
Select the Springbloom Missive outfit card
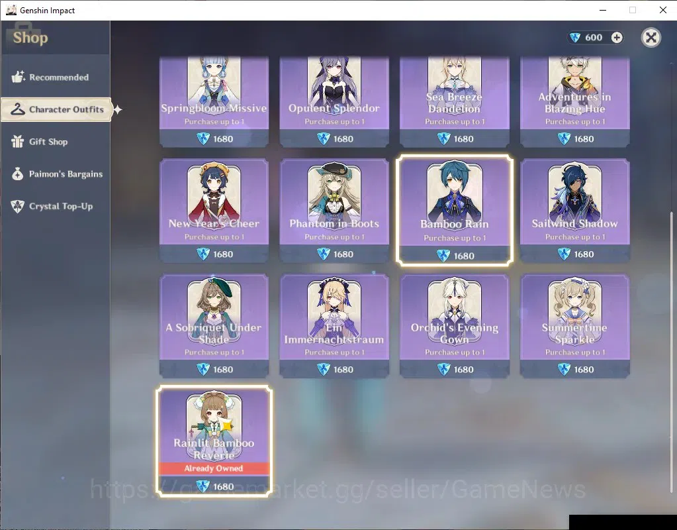214,101
